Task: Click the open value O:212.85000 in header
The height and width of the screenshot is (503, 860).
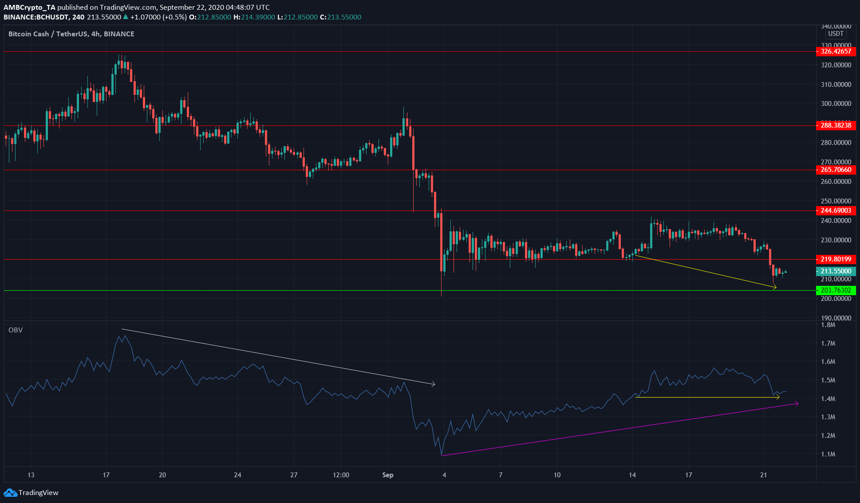Action: (x=210, y=17)
